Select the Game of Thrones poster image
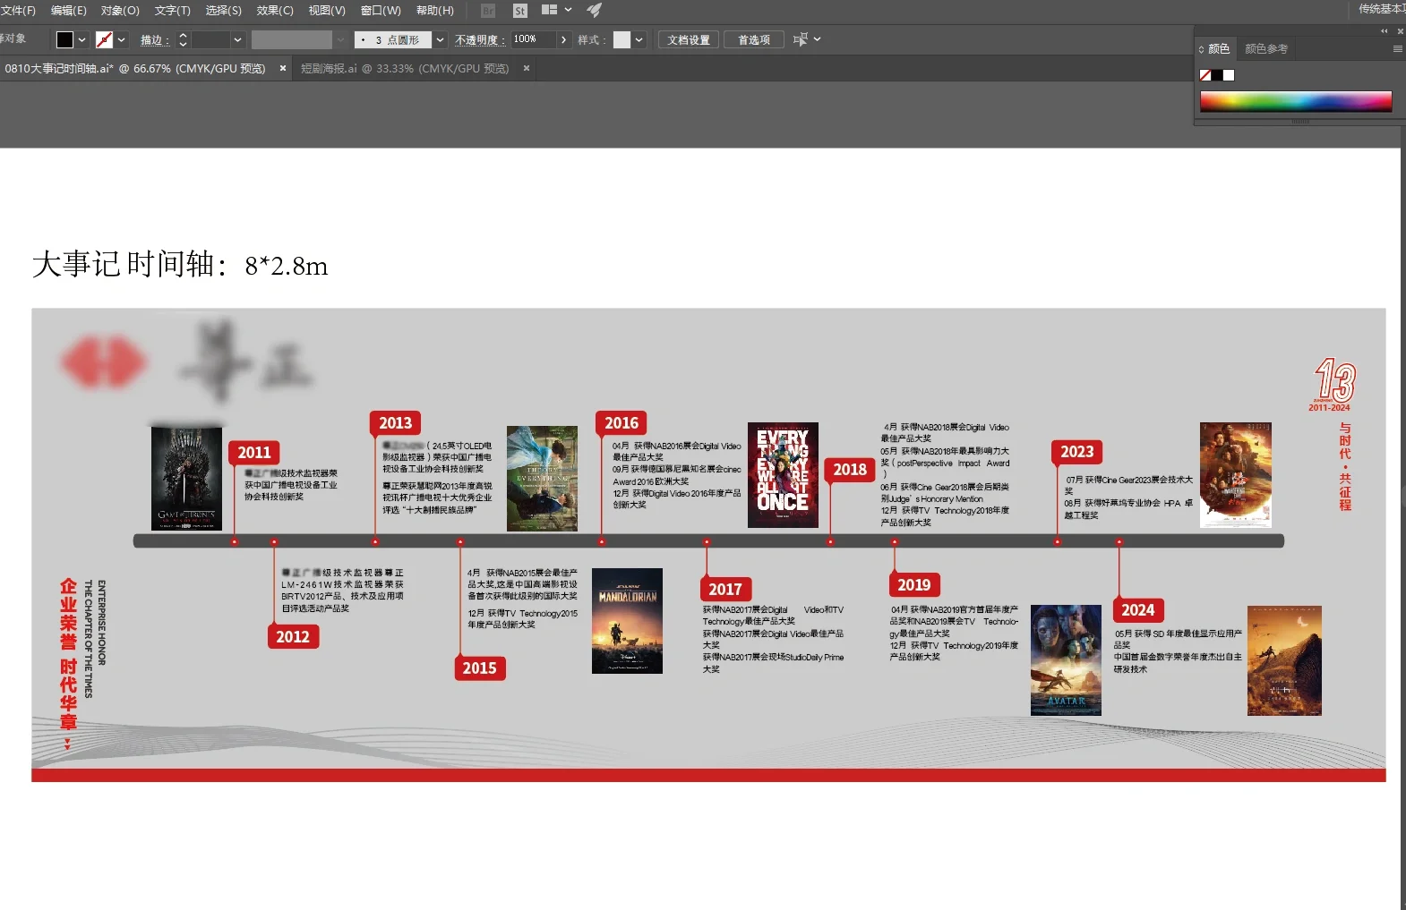 (x=186, y=479)
